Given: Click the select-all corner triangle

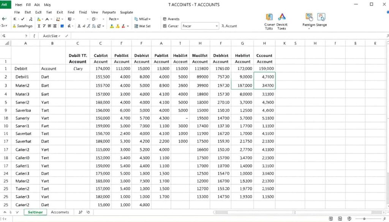Looking at the screenshot, I should (7, 43).
